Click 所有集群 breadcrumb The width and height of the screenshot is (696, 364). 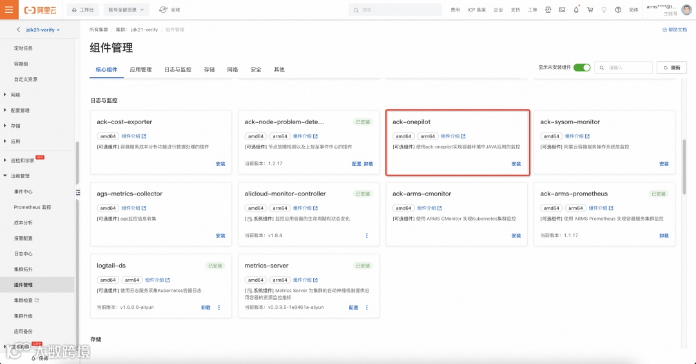pyautogui.click(x=99, y=30)
